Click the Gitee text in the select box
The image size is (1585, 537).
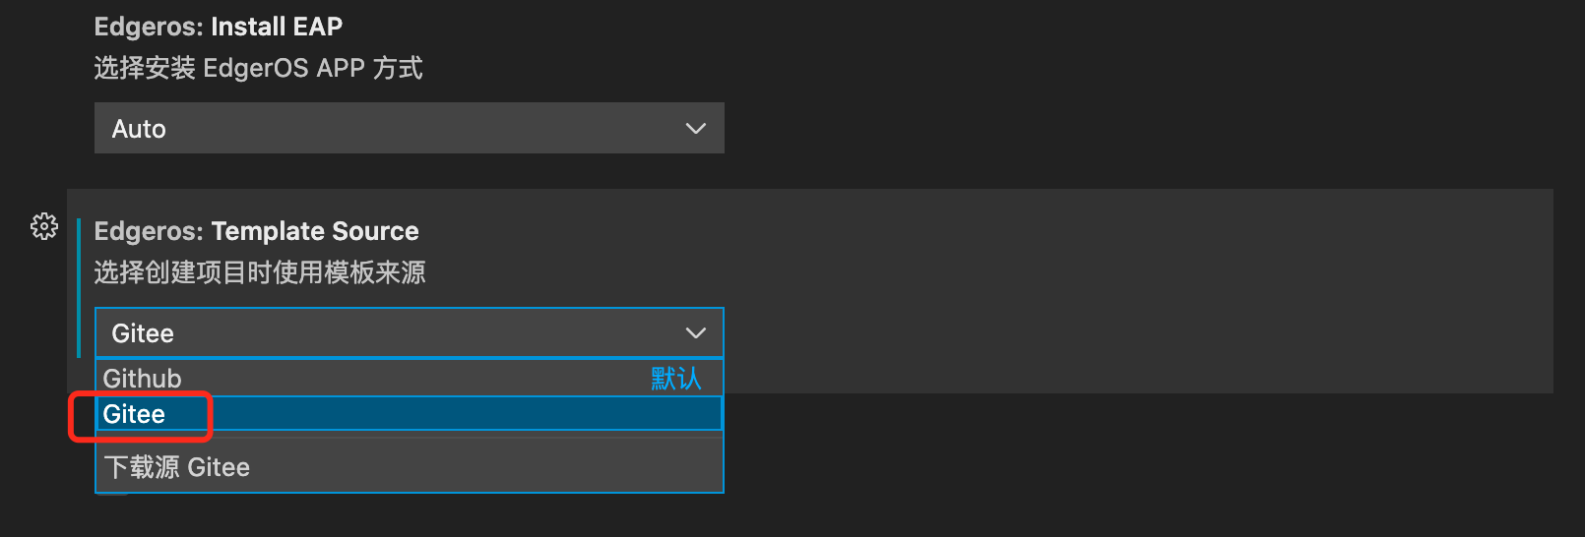[143, 333]
